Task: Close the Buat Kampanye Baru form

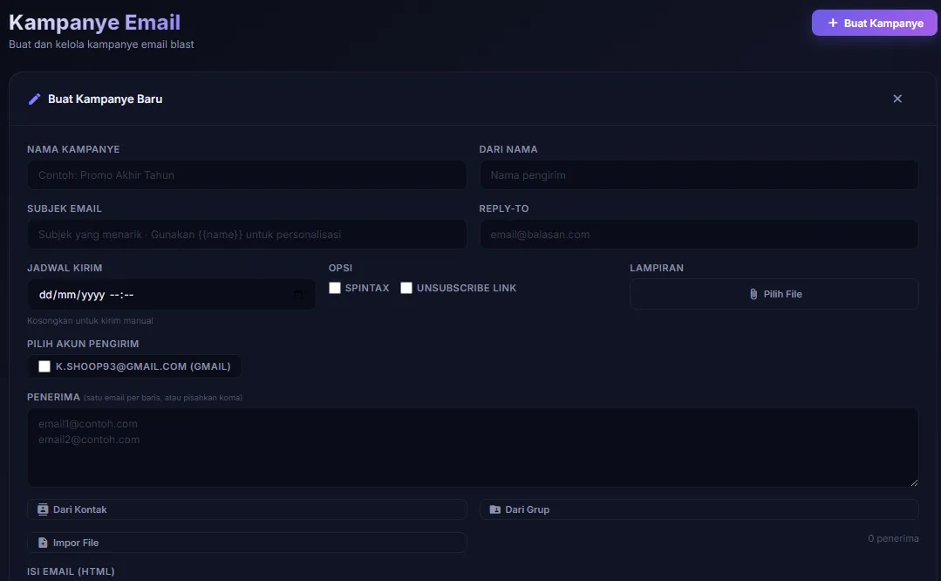Action: (897, 99)
